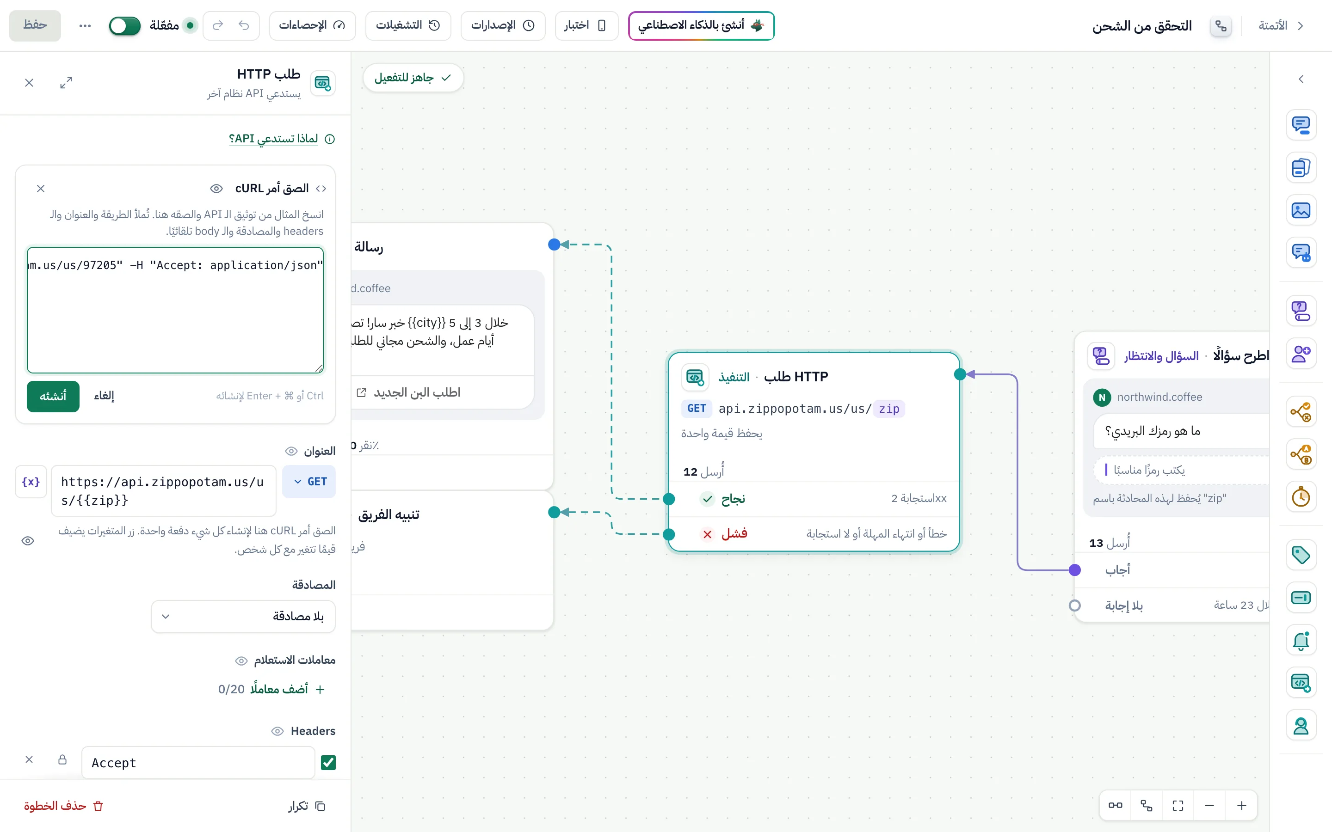This screenshot has height=832, width=1332.
Task: Click أضف معاملًا to add parameter
Action: [287, 689]
